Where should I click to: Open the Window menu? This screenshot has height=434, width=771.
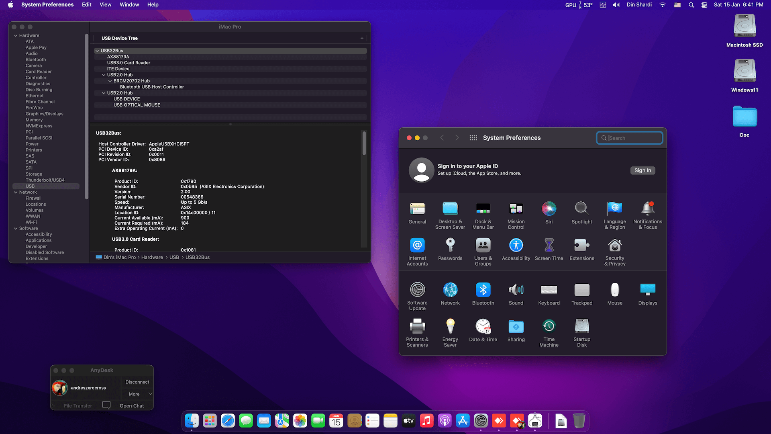[129, 5]
